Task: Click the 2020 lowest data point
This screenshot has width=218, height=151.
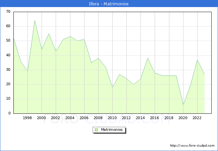Action: (x=183, y=105)
